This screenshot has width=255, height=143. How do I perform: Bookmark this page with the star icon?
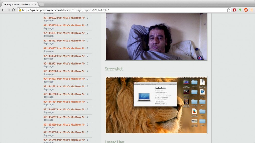click(x=228, y=10)
